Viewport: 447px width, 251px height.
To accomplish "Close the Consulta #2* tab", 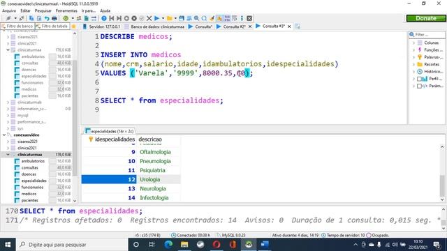I will pyautogui.click(x=250, y=26).
